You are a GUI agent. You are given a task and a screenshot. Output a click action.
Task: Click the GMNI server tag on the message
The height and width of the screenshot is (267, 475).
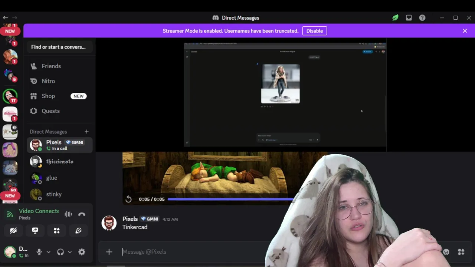[x=150, y=219]
